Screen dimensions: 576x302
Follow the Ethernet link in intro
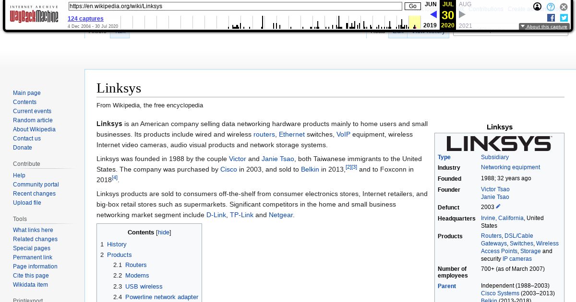click(292, 135)
